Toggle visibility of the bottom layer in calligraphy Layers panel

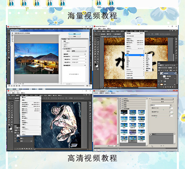click(x=159, y=84)
